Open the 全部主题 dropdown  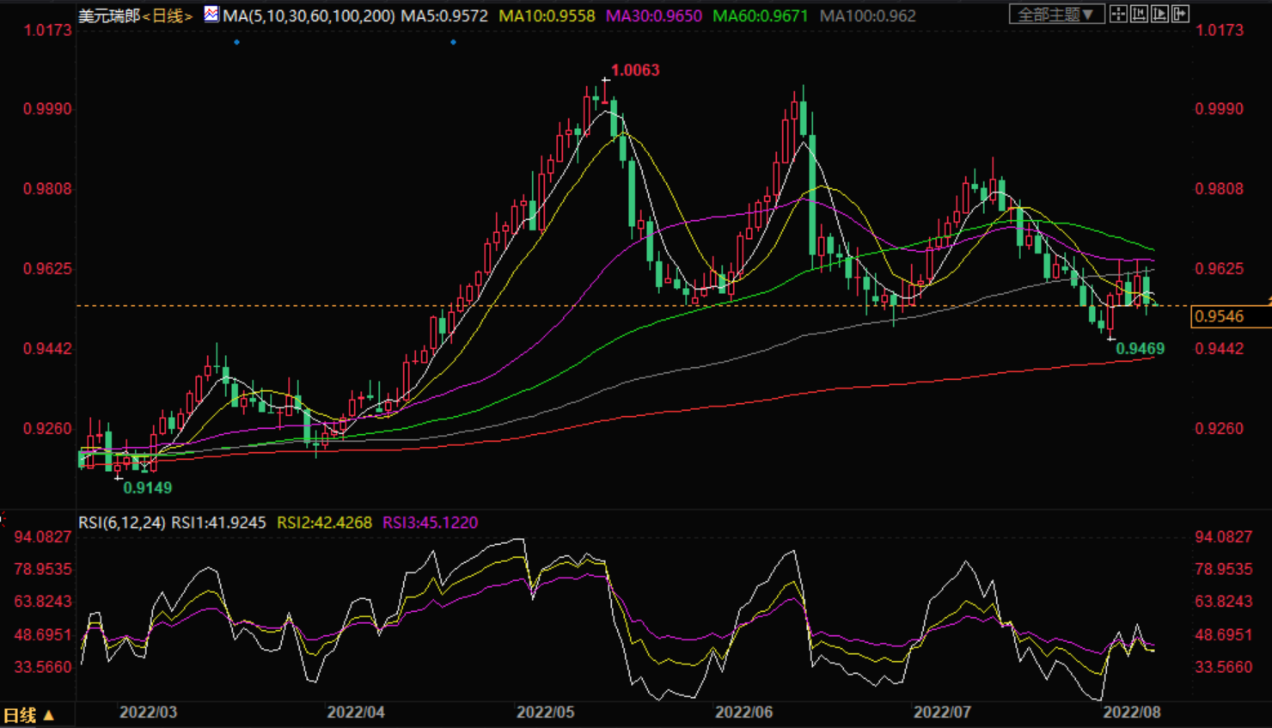tap(1056, 15)
